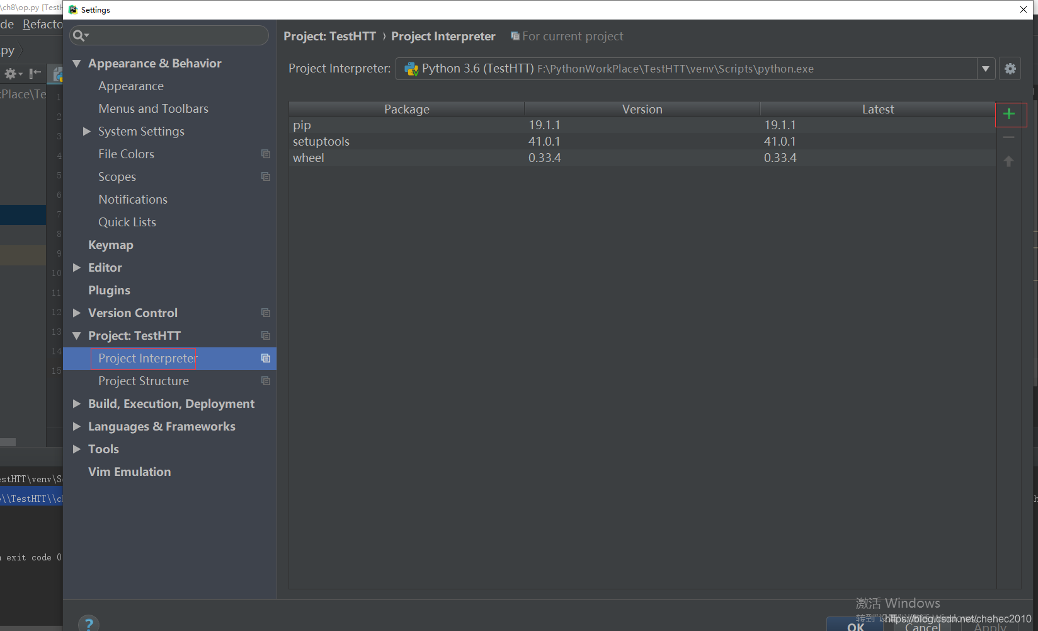Click wheel latest version 0.33.4 cell
The width and height of the screenshot is (1038, 631).
click(780, 158)
